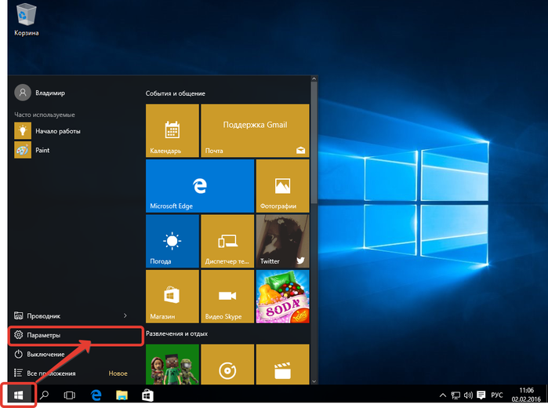This screenshot has height=408, width=548.
Task: Click the volume speaker tray icon
Action: click(x=468, y=395)
